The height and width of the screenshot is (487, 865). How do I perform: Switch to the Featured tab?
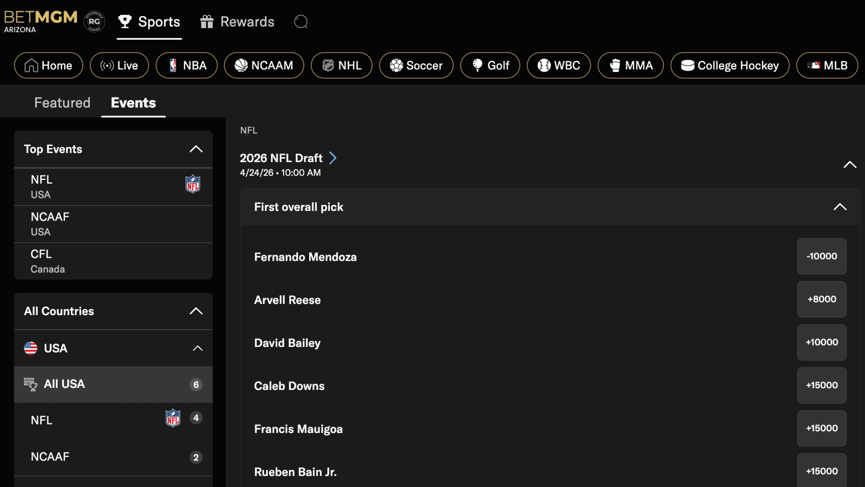[62, 103]
